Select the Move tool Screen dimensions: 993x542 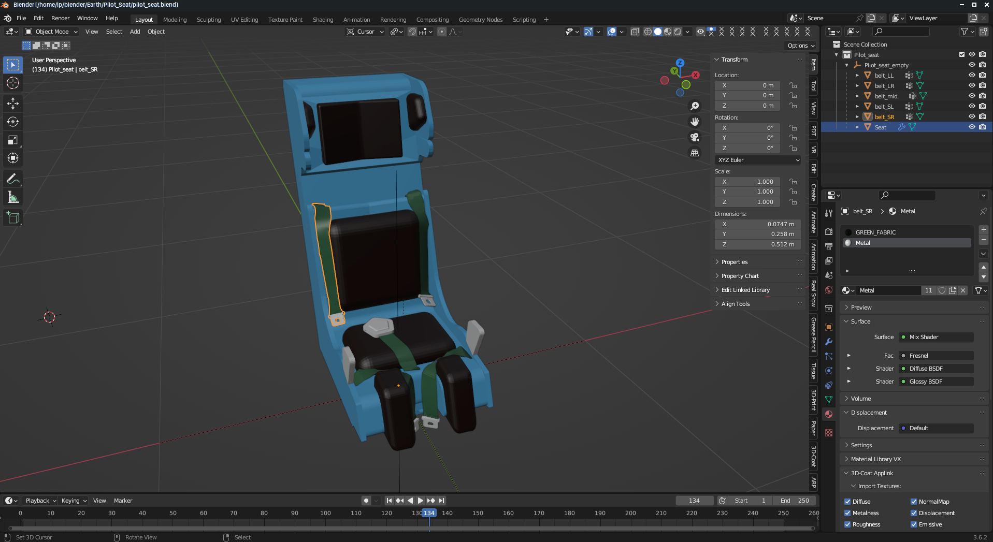tap(12, 104)
